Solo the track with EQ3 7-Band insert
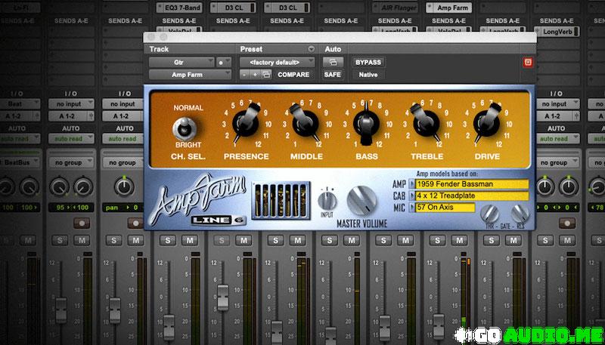Image resolution: width=605 pixels, height=345 pixels. tap(167, 241)
